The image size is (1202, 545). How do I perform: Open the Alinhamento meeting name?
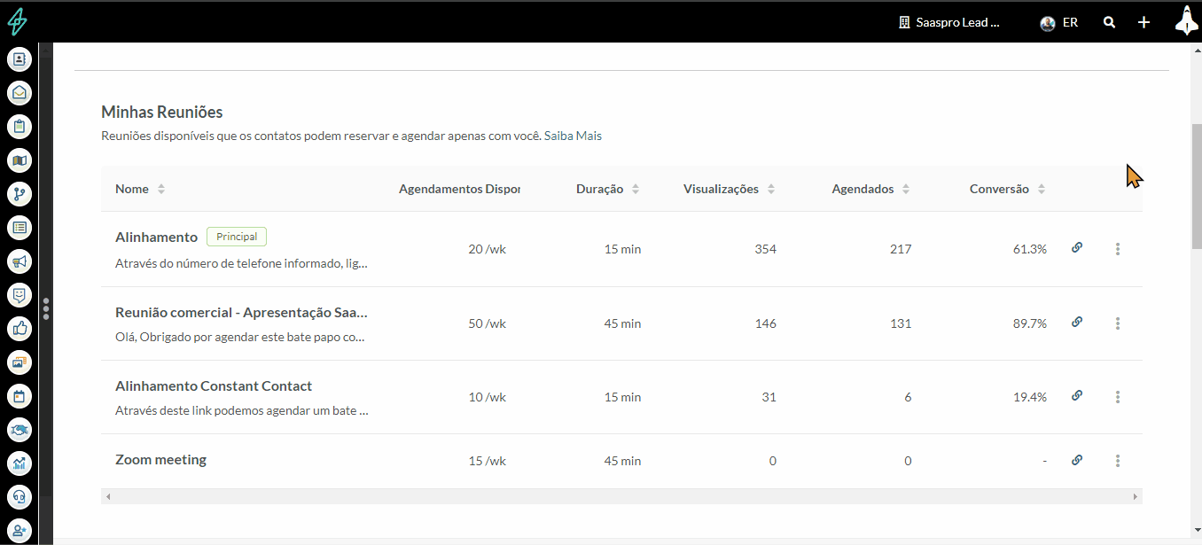pos(157,237)
